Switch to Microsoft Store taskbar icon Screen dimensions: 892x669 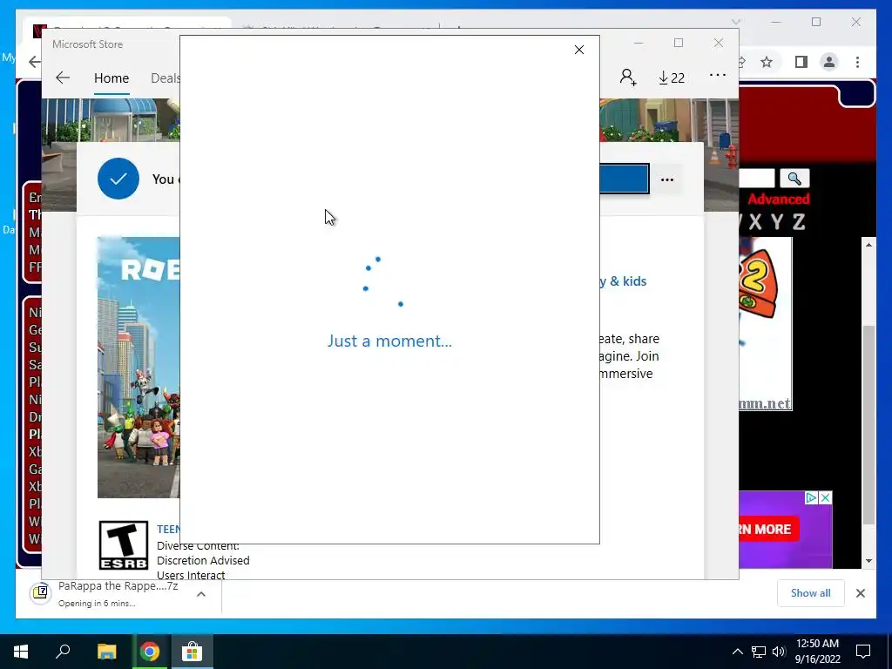pyautogui.click(x=192, y=652)
